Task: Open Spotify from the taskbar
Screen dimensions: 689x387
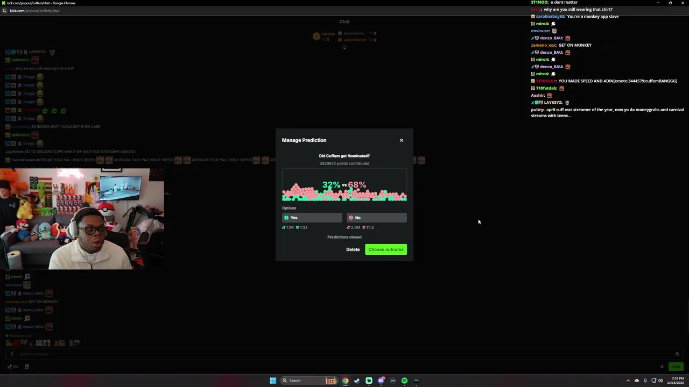Action: point(404,381)
